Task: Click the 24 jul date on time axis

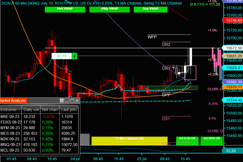Action: 75,159
